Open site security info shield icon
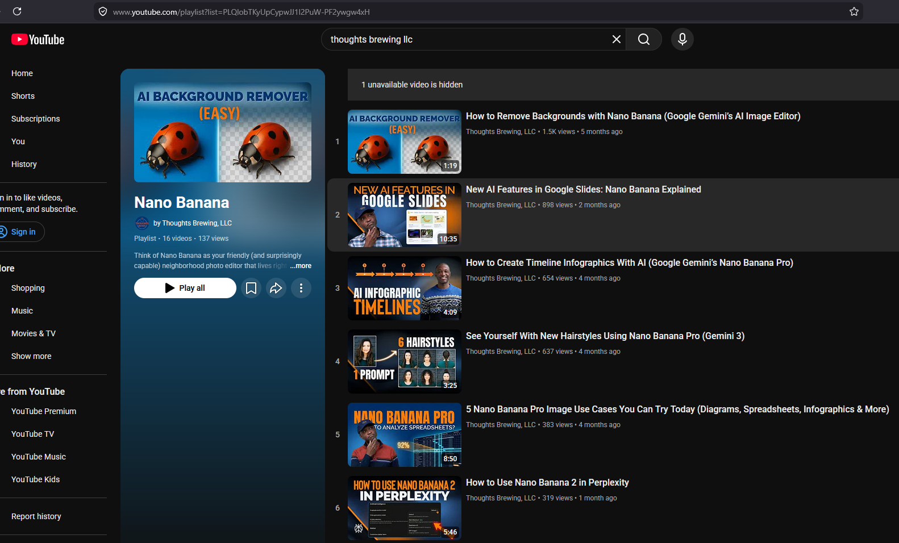Viewport: 899px width, 543px height. 103,12
